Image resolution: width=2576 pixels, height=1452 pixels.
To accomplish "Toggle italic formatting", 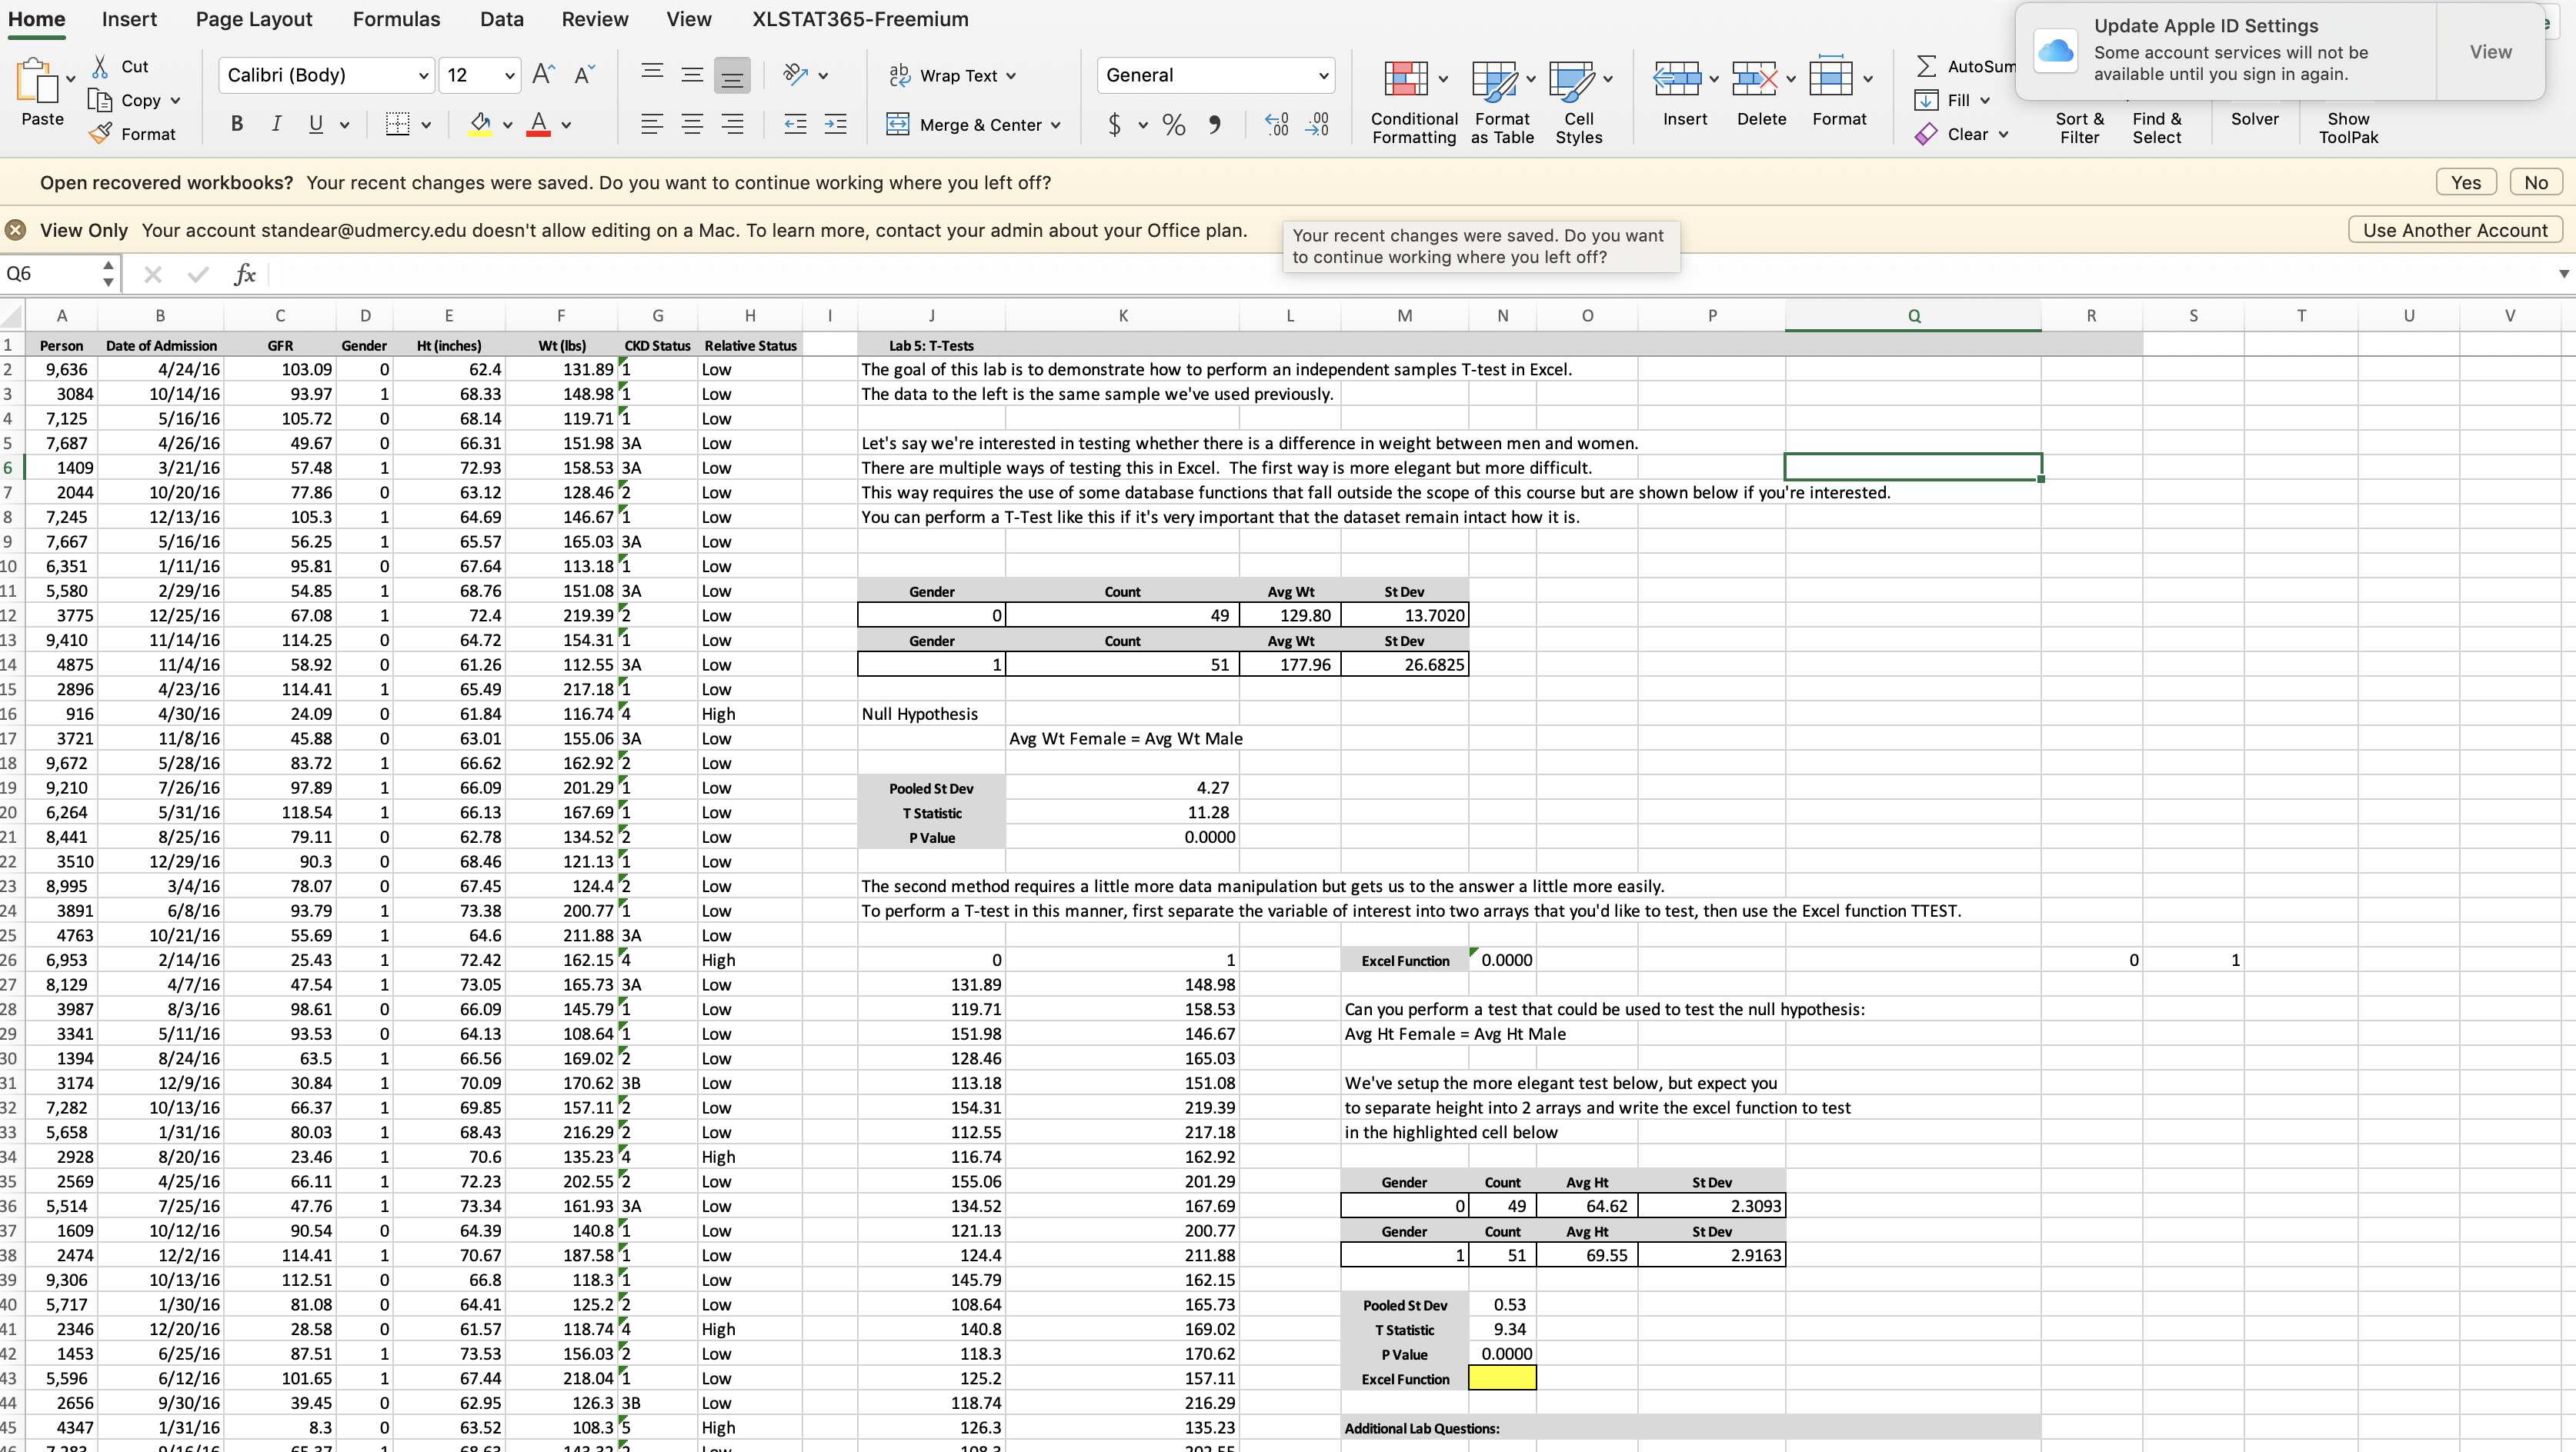I will pos(276,124).
